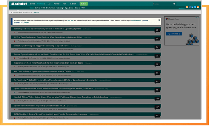Screen dimensions: 209x127
Task: Open the Real-Time Deepfake Elon Musk headline
Action: (x=48, y=63)
